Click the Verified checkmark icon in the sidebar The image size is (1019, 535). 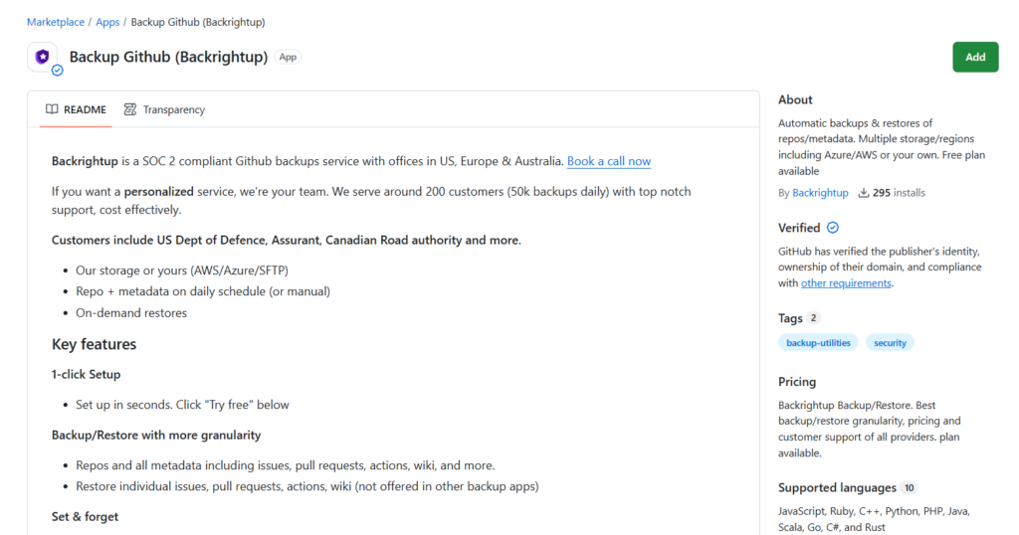[833, 228]
